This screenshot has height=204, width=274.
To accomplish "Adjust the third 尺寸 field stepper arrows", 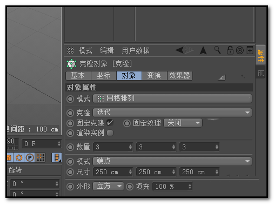I will pos(217,172).
